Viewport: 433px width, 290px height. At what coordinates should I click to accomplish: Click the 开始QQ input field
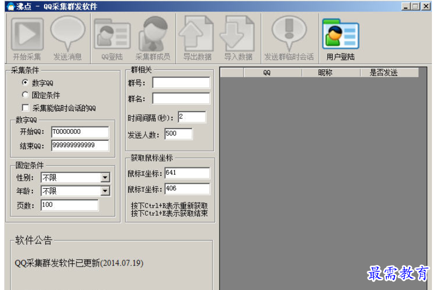click(x=80, y=132)
